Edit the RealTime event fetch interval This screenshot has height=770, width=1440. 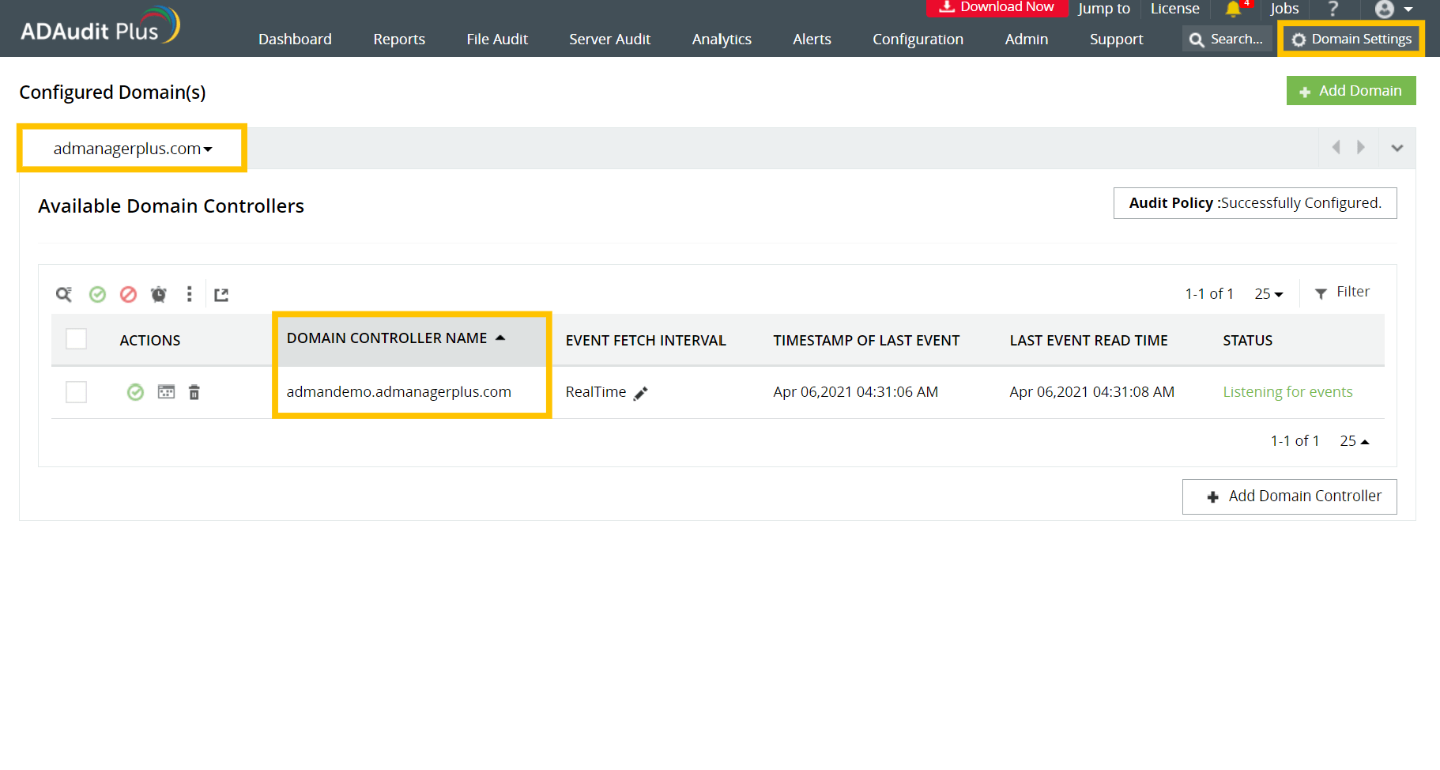pyautogui.click(x=640, y=392)
